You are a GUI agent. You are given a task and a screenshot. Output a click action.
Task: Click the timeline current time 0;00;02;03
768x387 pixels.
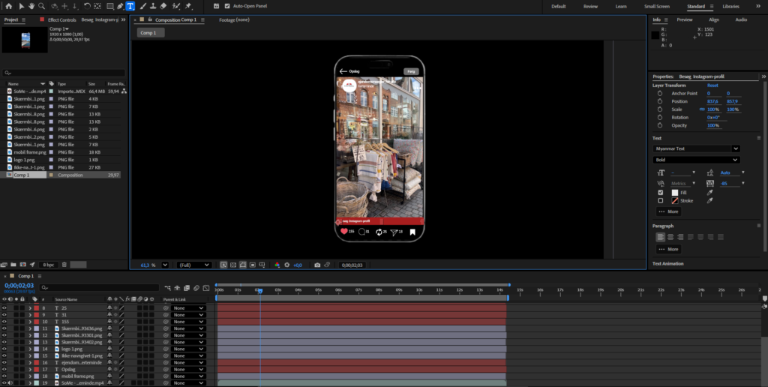[x=19, y=286]
